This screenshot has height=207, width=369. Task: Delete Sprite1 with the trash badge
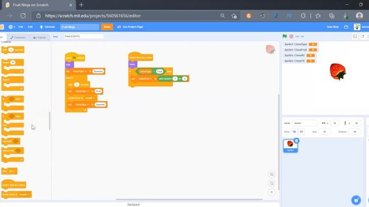click(296, 140)
